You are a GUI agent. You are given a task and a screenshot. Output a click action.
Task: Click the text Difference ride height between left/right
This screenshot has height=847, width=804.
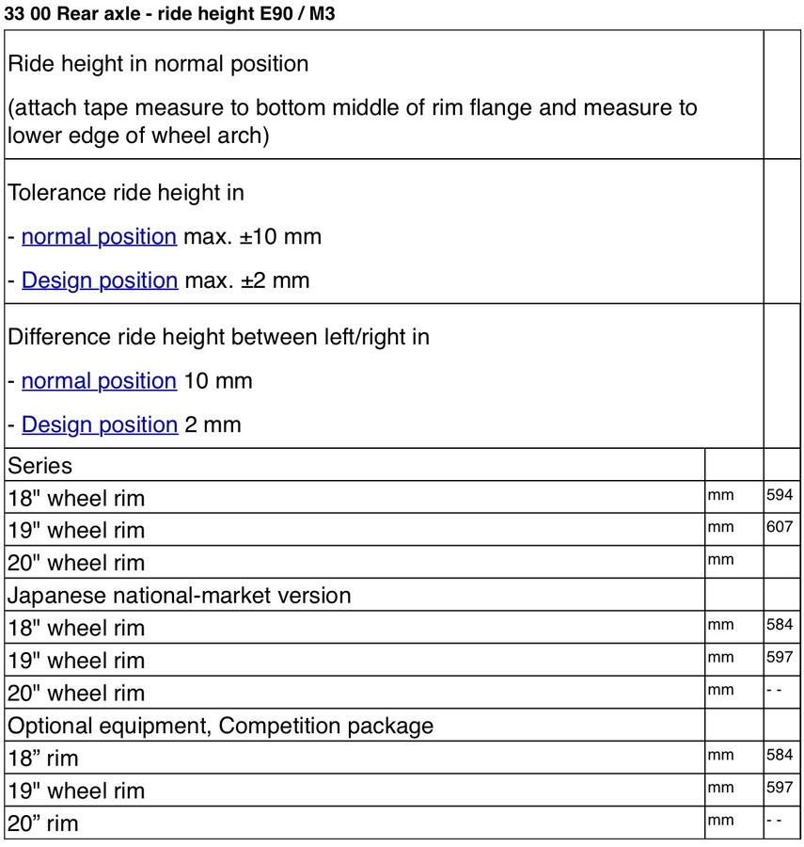[x=218, y=337]
